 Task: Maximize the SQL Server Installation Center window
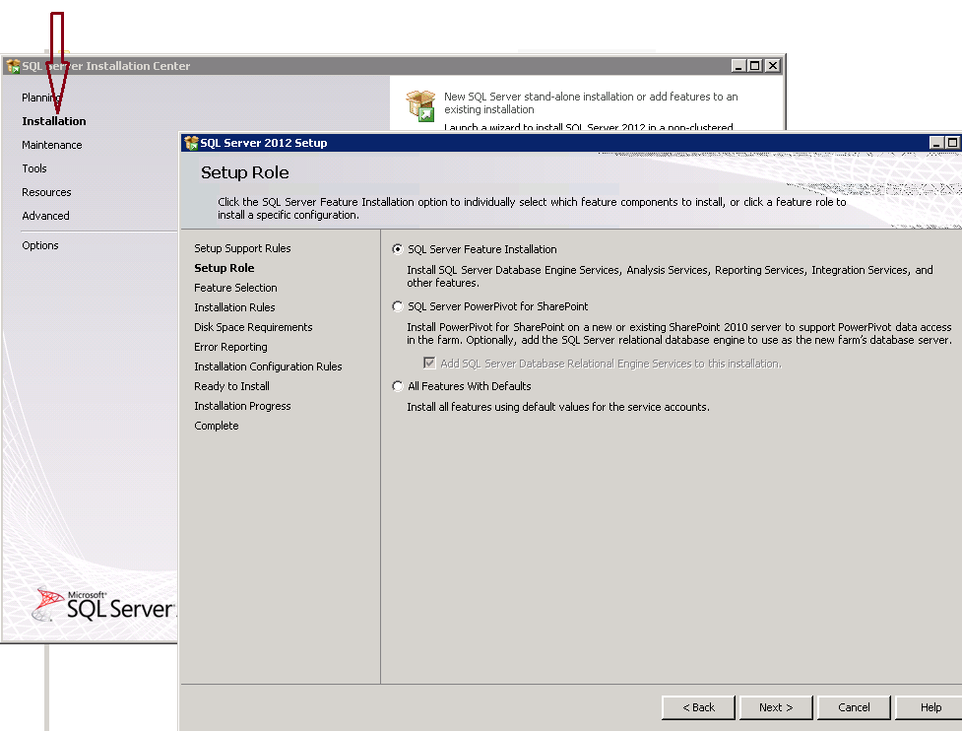pyautogui.click(x=755, y=66)
